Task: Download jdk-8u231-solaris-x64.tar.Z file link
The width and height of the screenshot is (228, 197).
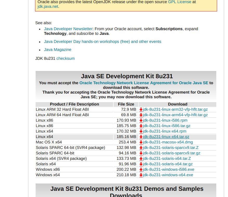Action: click(167, 159)
